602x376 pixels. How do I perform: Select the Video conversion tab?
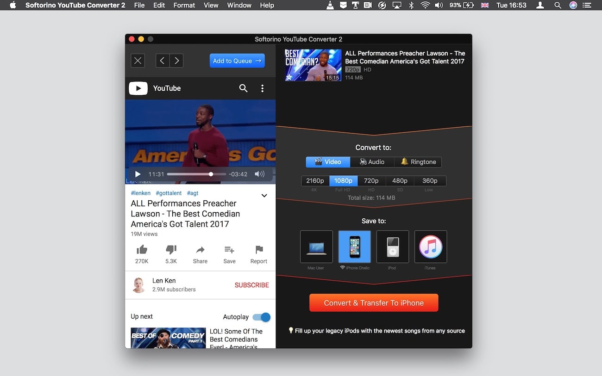click(x=328, y=162)
